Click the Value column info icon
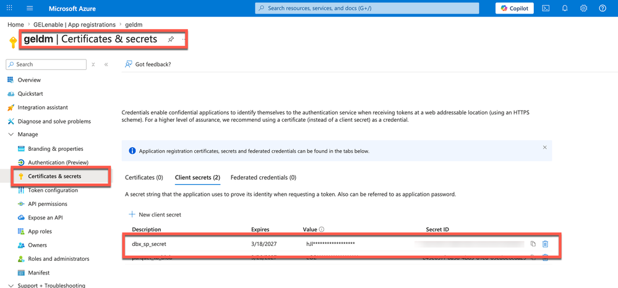The image size is (618, 288). click(322, 229)
